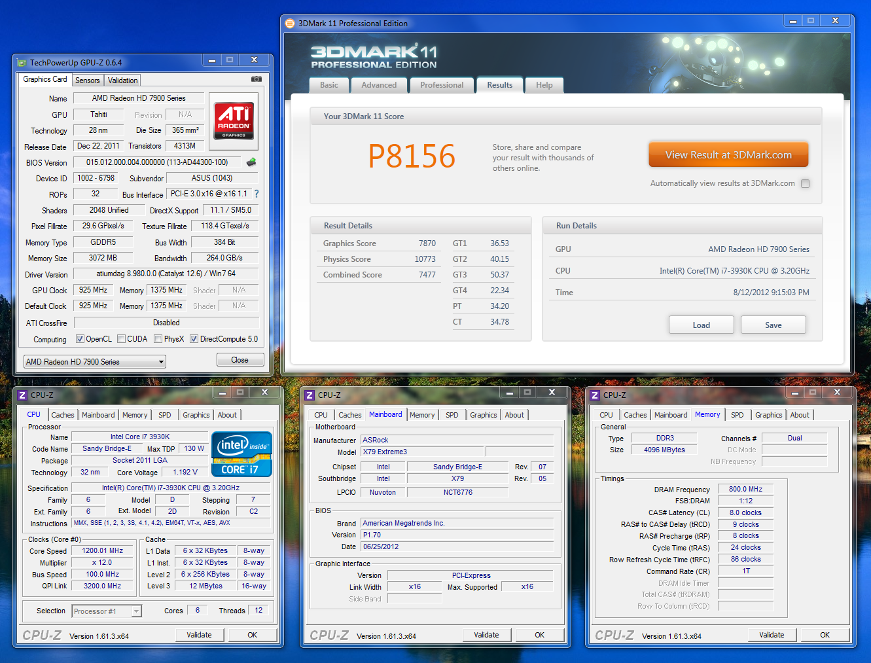Click the title bar icon of CPU-Z Mainboard window

[x=310, y=395]
